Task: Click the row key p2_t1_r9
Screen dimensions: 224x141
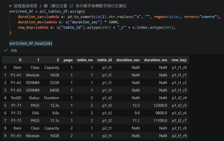Action: pyautogui.click(x=179, y=136)
